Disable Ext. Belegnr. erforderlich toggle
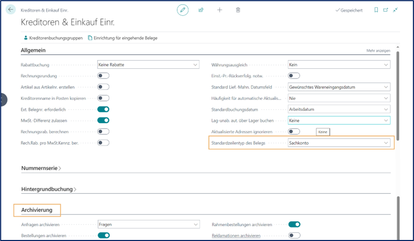This screenshot has width=414, height=241. tap(103, 109)
